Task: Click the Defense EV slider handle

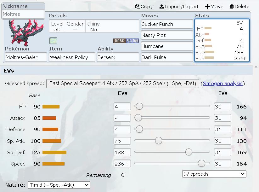Action: coord(139,129)
